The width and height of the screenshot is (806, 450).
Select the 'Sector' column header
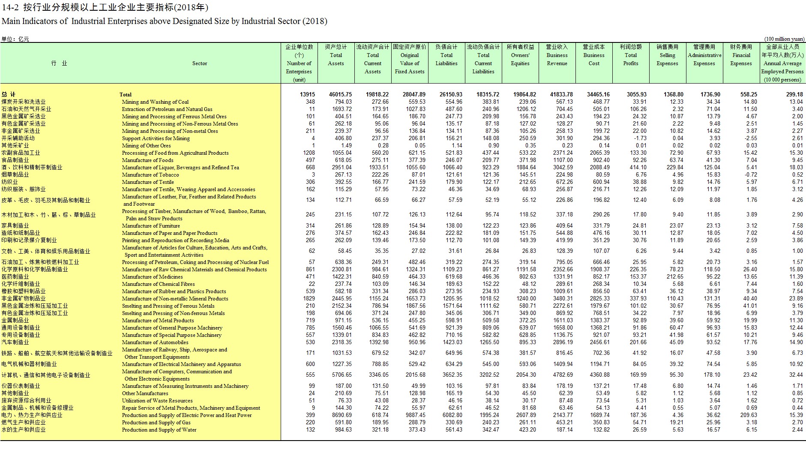pos(200,63)
